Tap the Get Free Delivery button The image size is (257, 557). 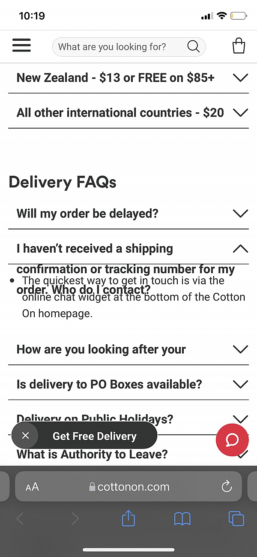(x=95, y=436)
